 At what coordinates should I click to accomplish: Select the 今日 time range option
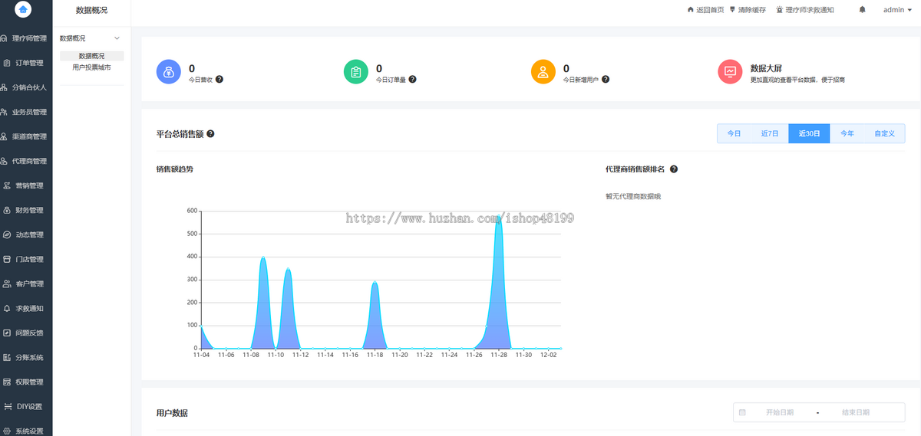tap(734, 133)
